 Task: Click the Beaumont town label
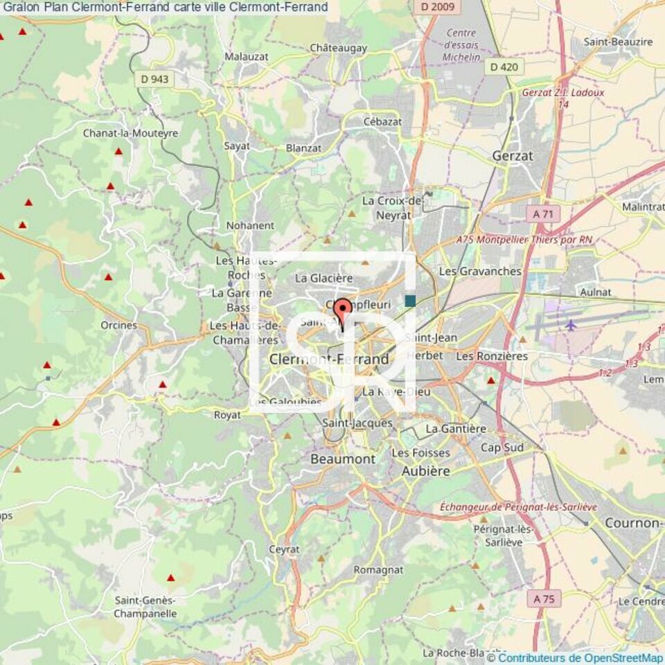tap(342, 459)
